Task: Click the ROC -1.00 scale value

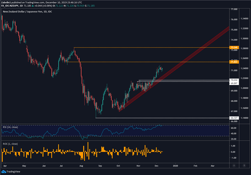Action: [233, 158]
